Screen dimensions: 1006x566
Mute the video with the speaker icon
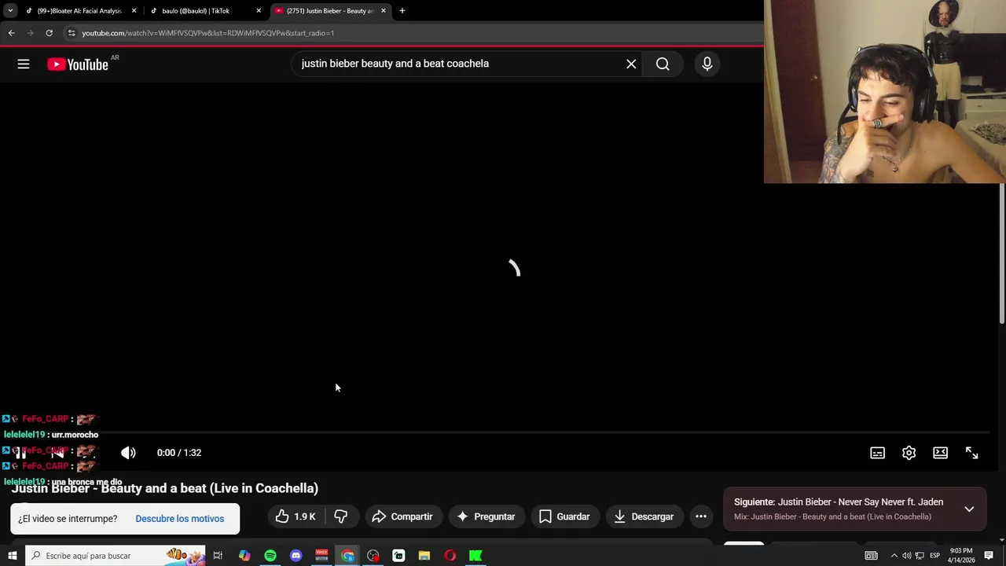coord(128,453)
